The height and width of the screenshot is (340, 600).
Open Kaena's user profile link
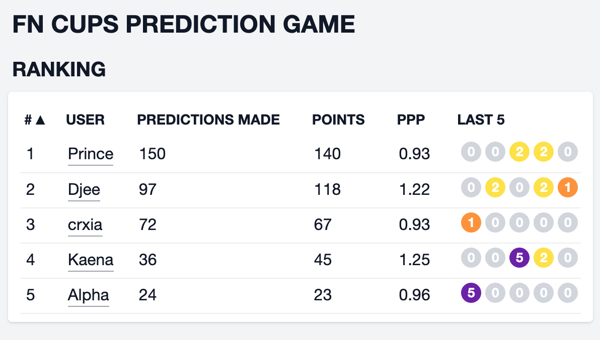point(91,259)
